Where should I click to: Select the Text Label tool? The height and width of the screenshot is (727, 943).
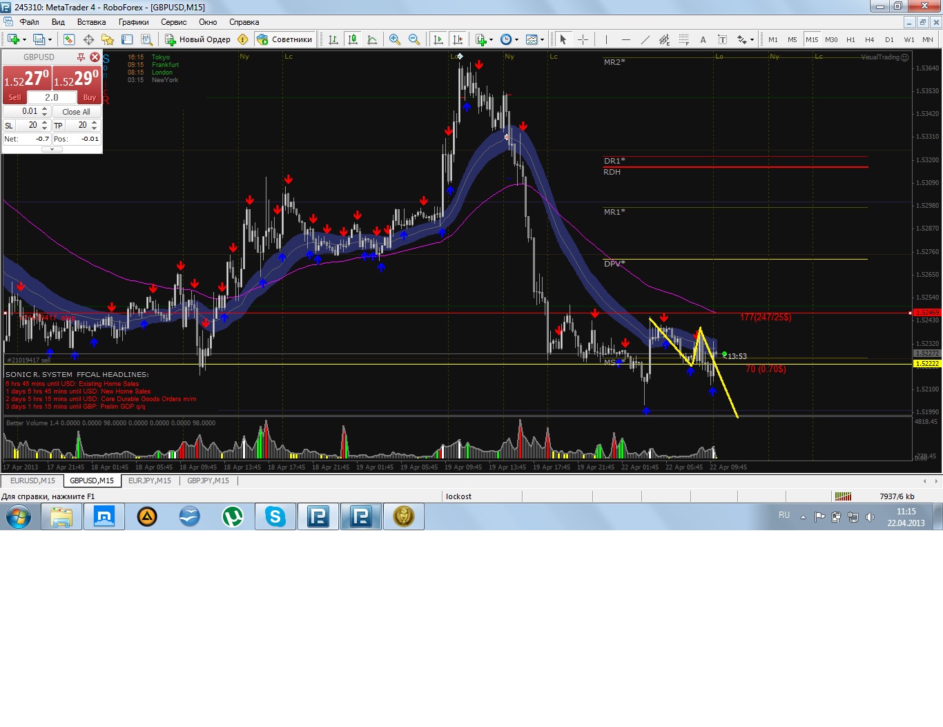722,39
